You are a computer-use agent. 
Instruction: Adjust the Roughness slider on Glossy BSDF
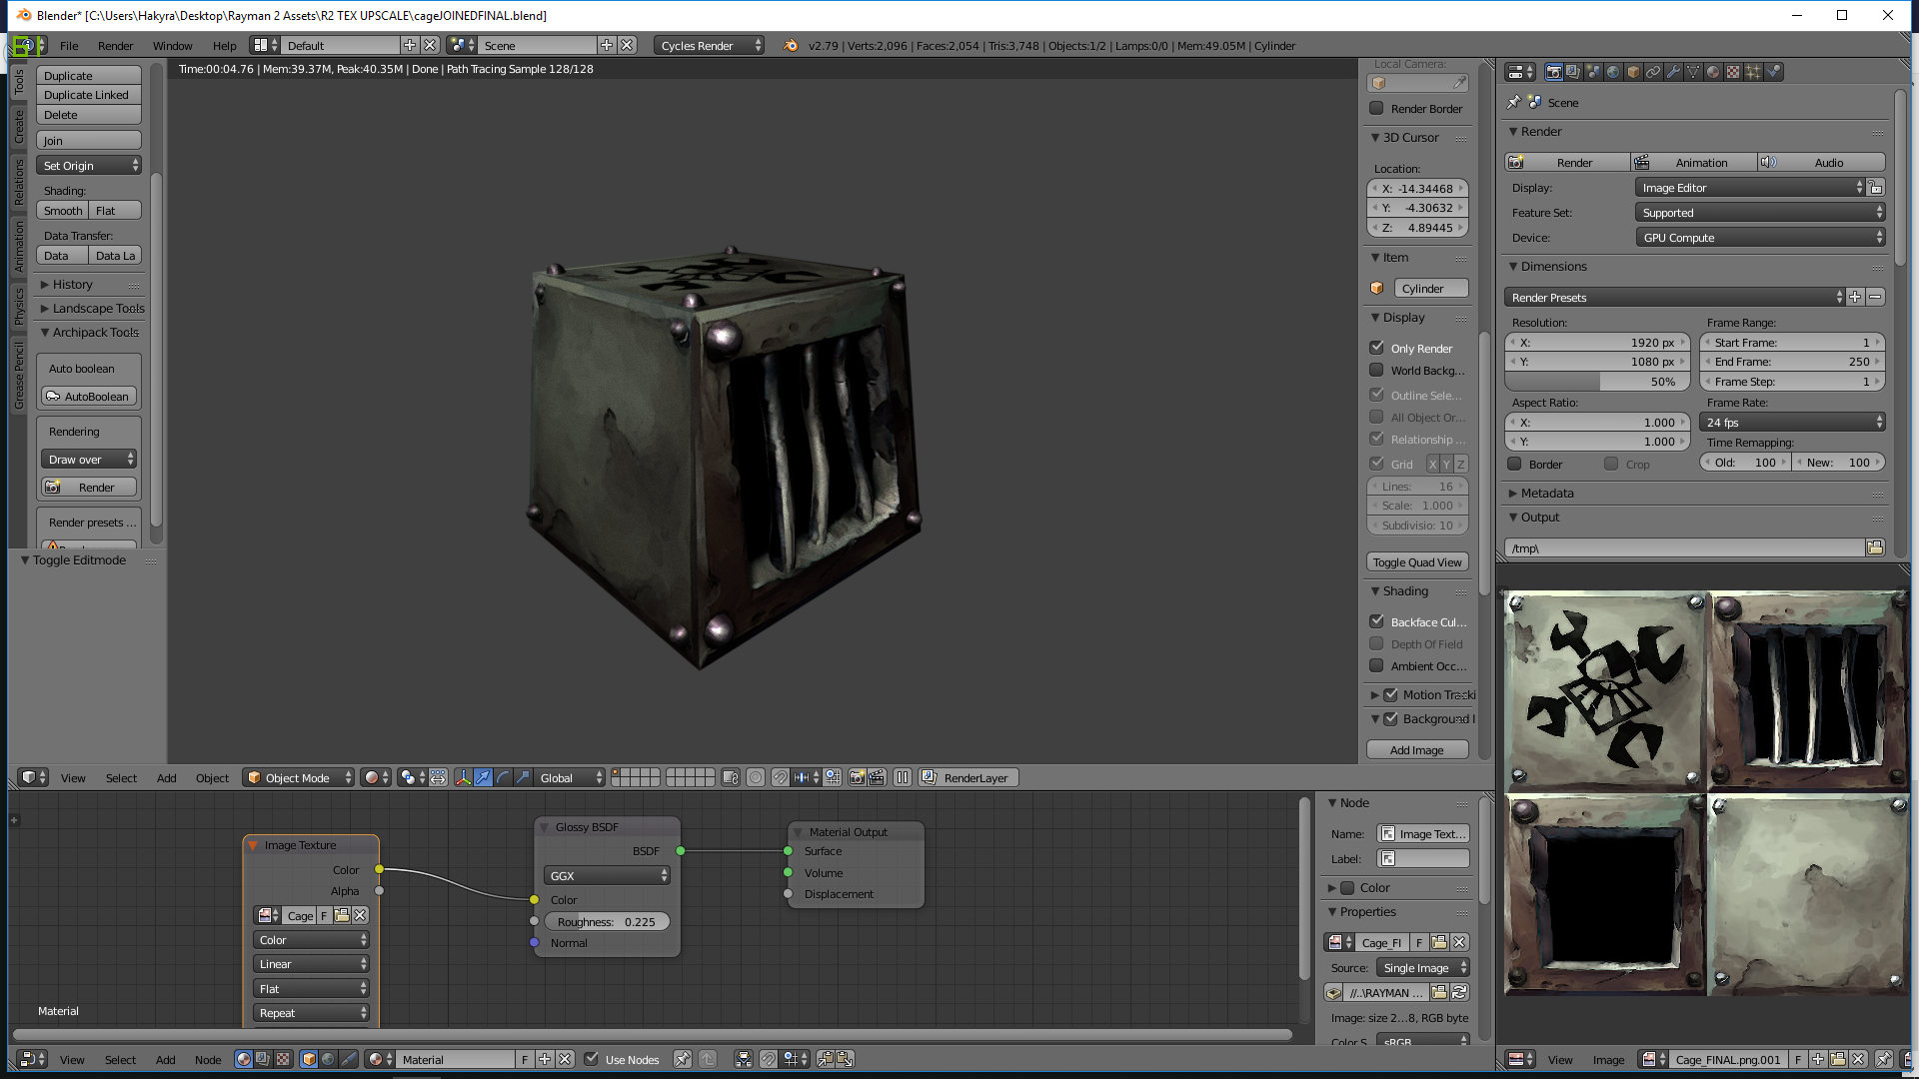tap(607, 922)
